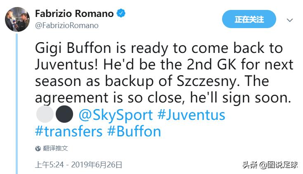
Task: Click the black circle emoji
Action: click(x=64, y=114)
